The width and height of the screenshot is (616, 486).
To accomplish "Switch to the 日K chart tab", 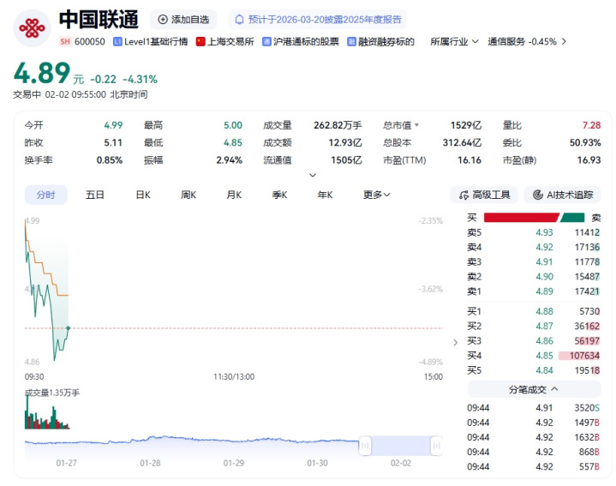I will pyautogui.click(x=142, y=195).
